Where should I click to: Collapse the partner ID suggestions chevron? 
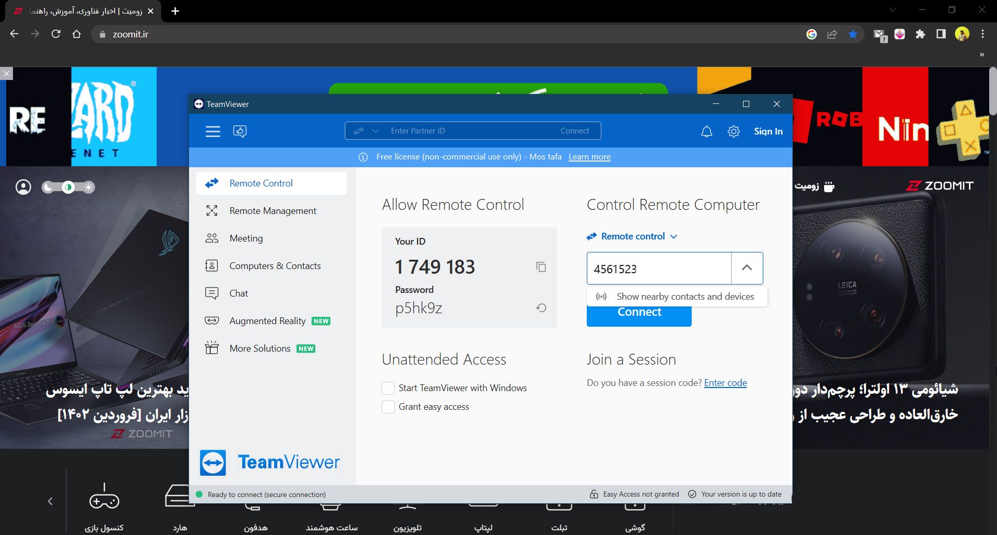pos(747,268)
